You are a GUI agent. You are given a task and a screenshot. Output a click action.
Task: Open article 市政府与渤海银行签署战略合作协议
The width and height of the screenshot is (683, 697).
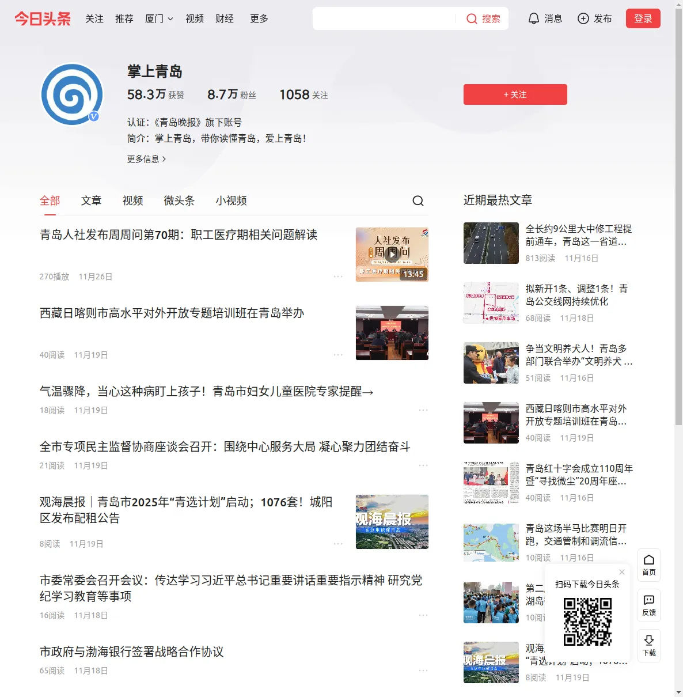(x=132, y=651)
